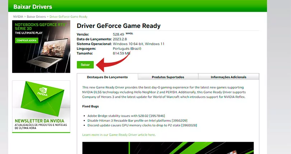Click the laptop image in the RTX ad

pyautogui.click(x=47, y=54)
